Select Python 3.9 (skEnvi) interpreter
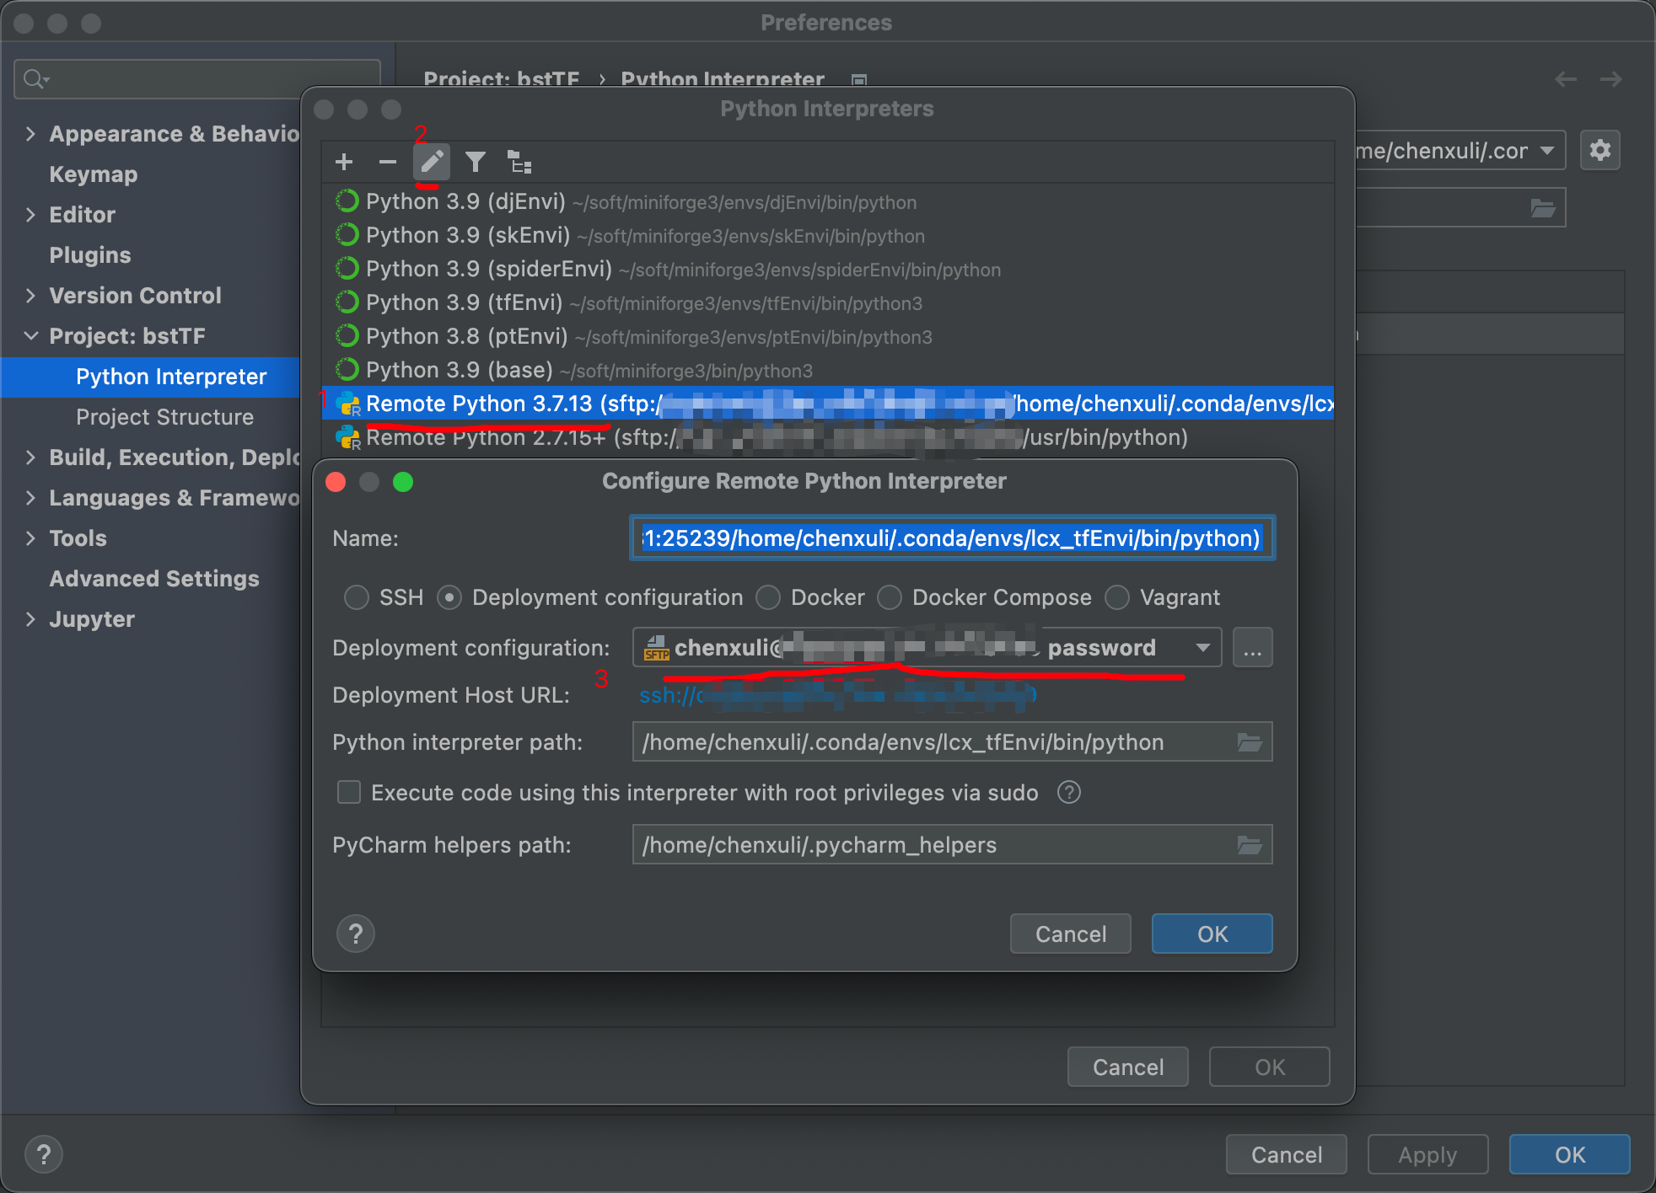The width and height of the screenshot is (1656, 1193). pyautogui.click(x=828, y=235)
